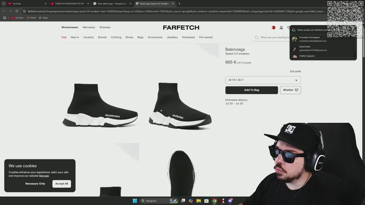Open the Jewellery menu
Screen dimensions: 365x205
(172, 37)
